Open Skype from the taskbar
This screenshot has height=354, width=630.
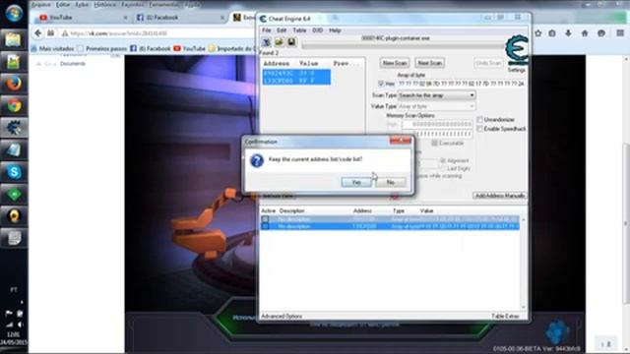pos(14,172)
